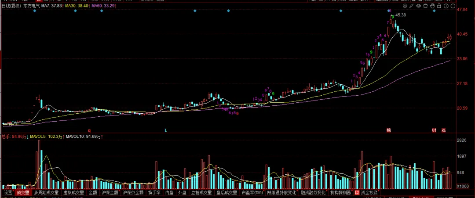Viewport: 475px width, 198px height.
Task: Zoom out with the minus icon
Action: point(453,6)
